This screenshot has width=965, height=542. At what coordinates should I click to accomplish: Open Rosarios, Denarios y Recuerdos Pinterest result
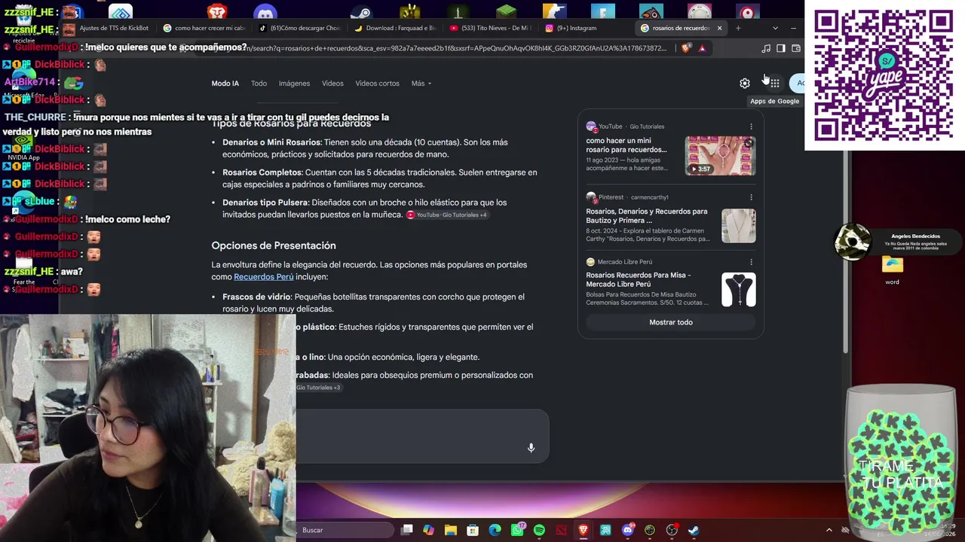click(647, 216)
